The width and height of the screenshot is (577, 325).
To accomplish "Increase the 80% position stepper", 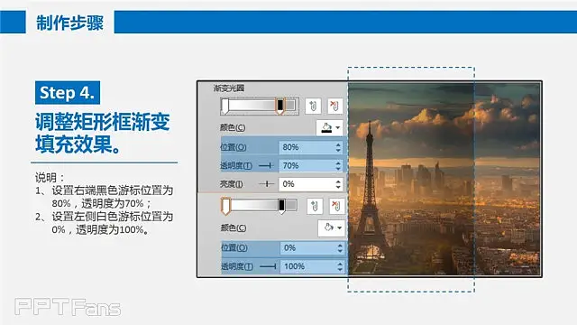I will point(338,144).
